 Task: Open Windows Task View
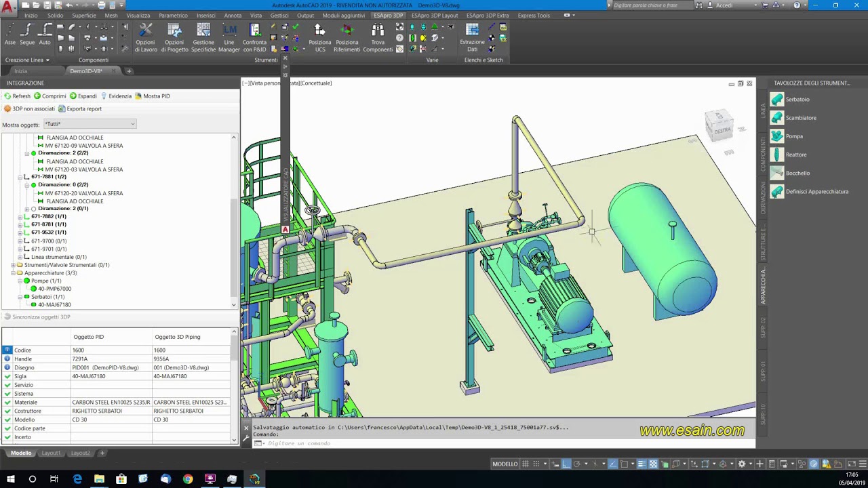pos(54,479)
